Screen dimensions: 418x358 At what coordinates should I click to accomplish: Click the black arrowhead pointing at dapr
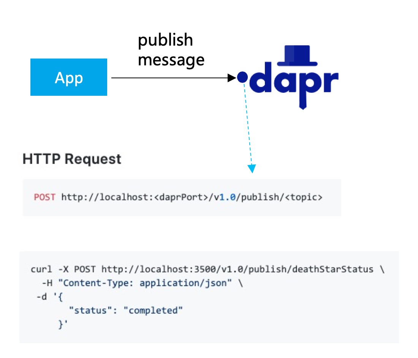click(x=232, y=78)
